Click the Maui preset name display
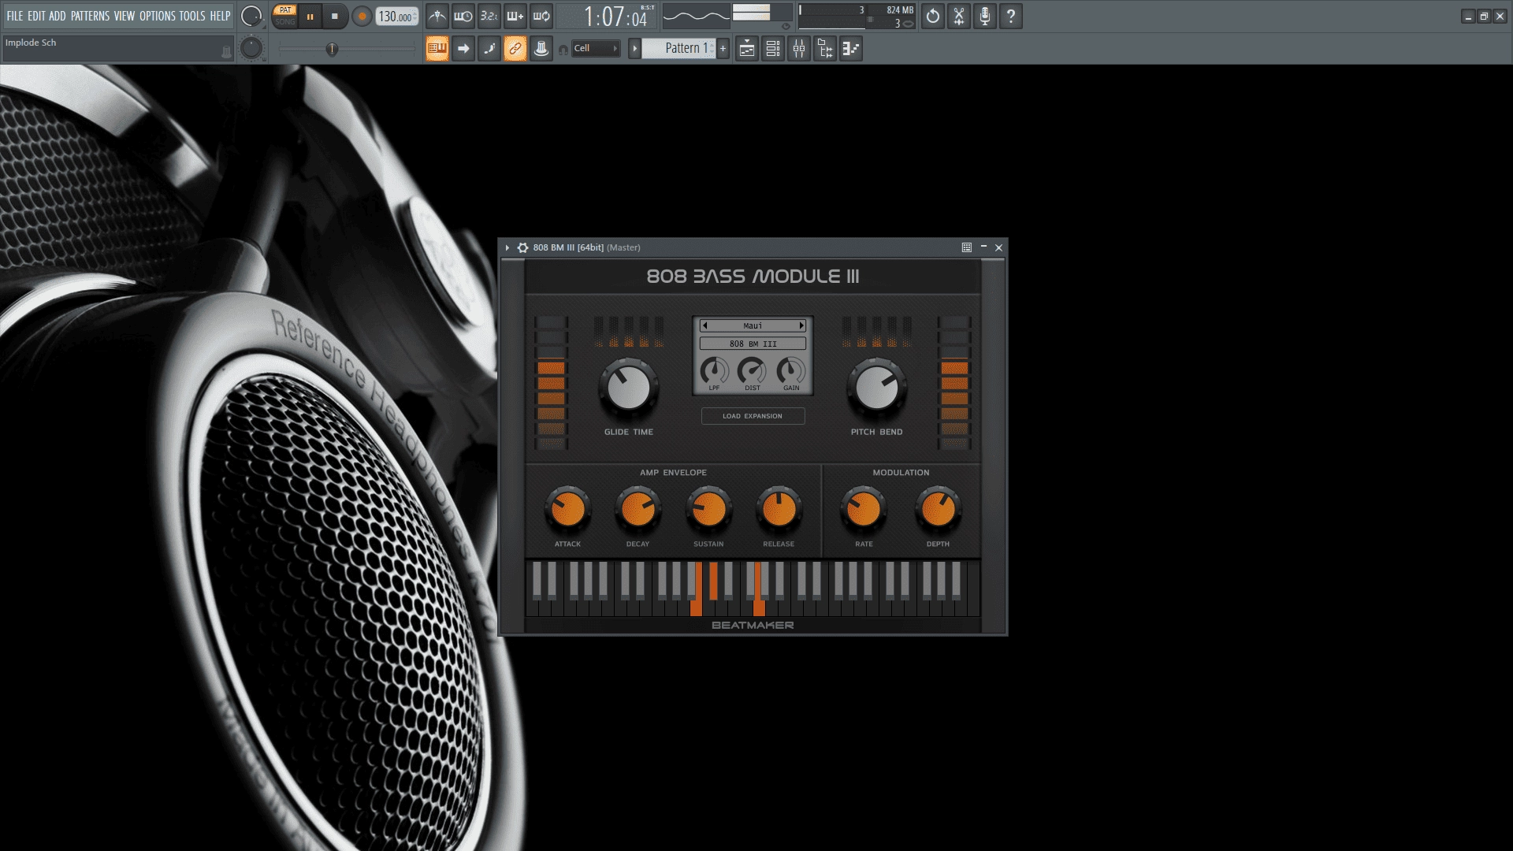Image resolution: width=1513 pixels, height=851 pixels. pos(753,325)
